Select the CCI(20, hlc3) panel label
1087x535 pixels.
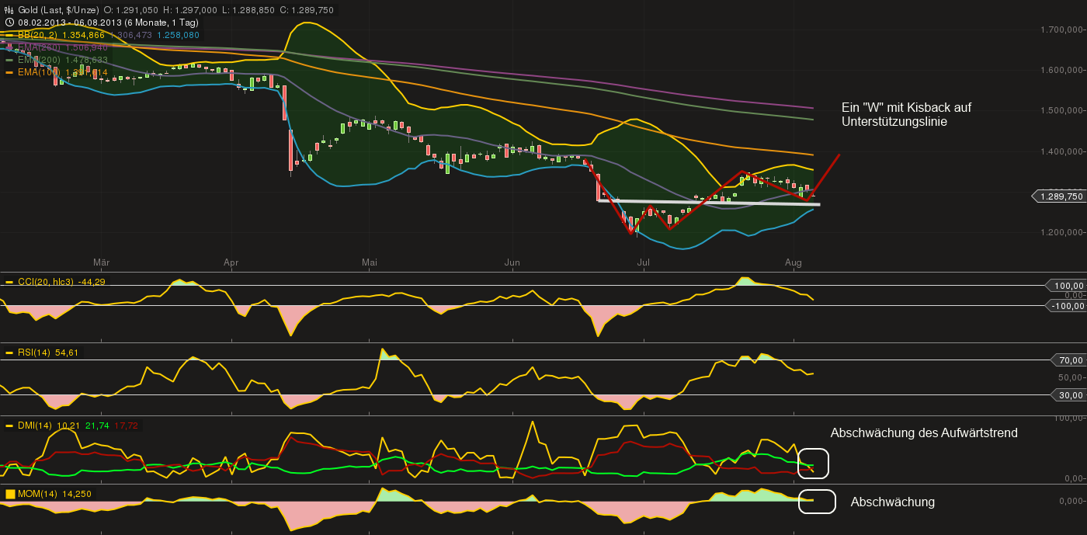pyautogui.click(x=47, y=282)
